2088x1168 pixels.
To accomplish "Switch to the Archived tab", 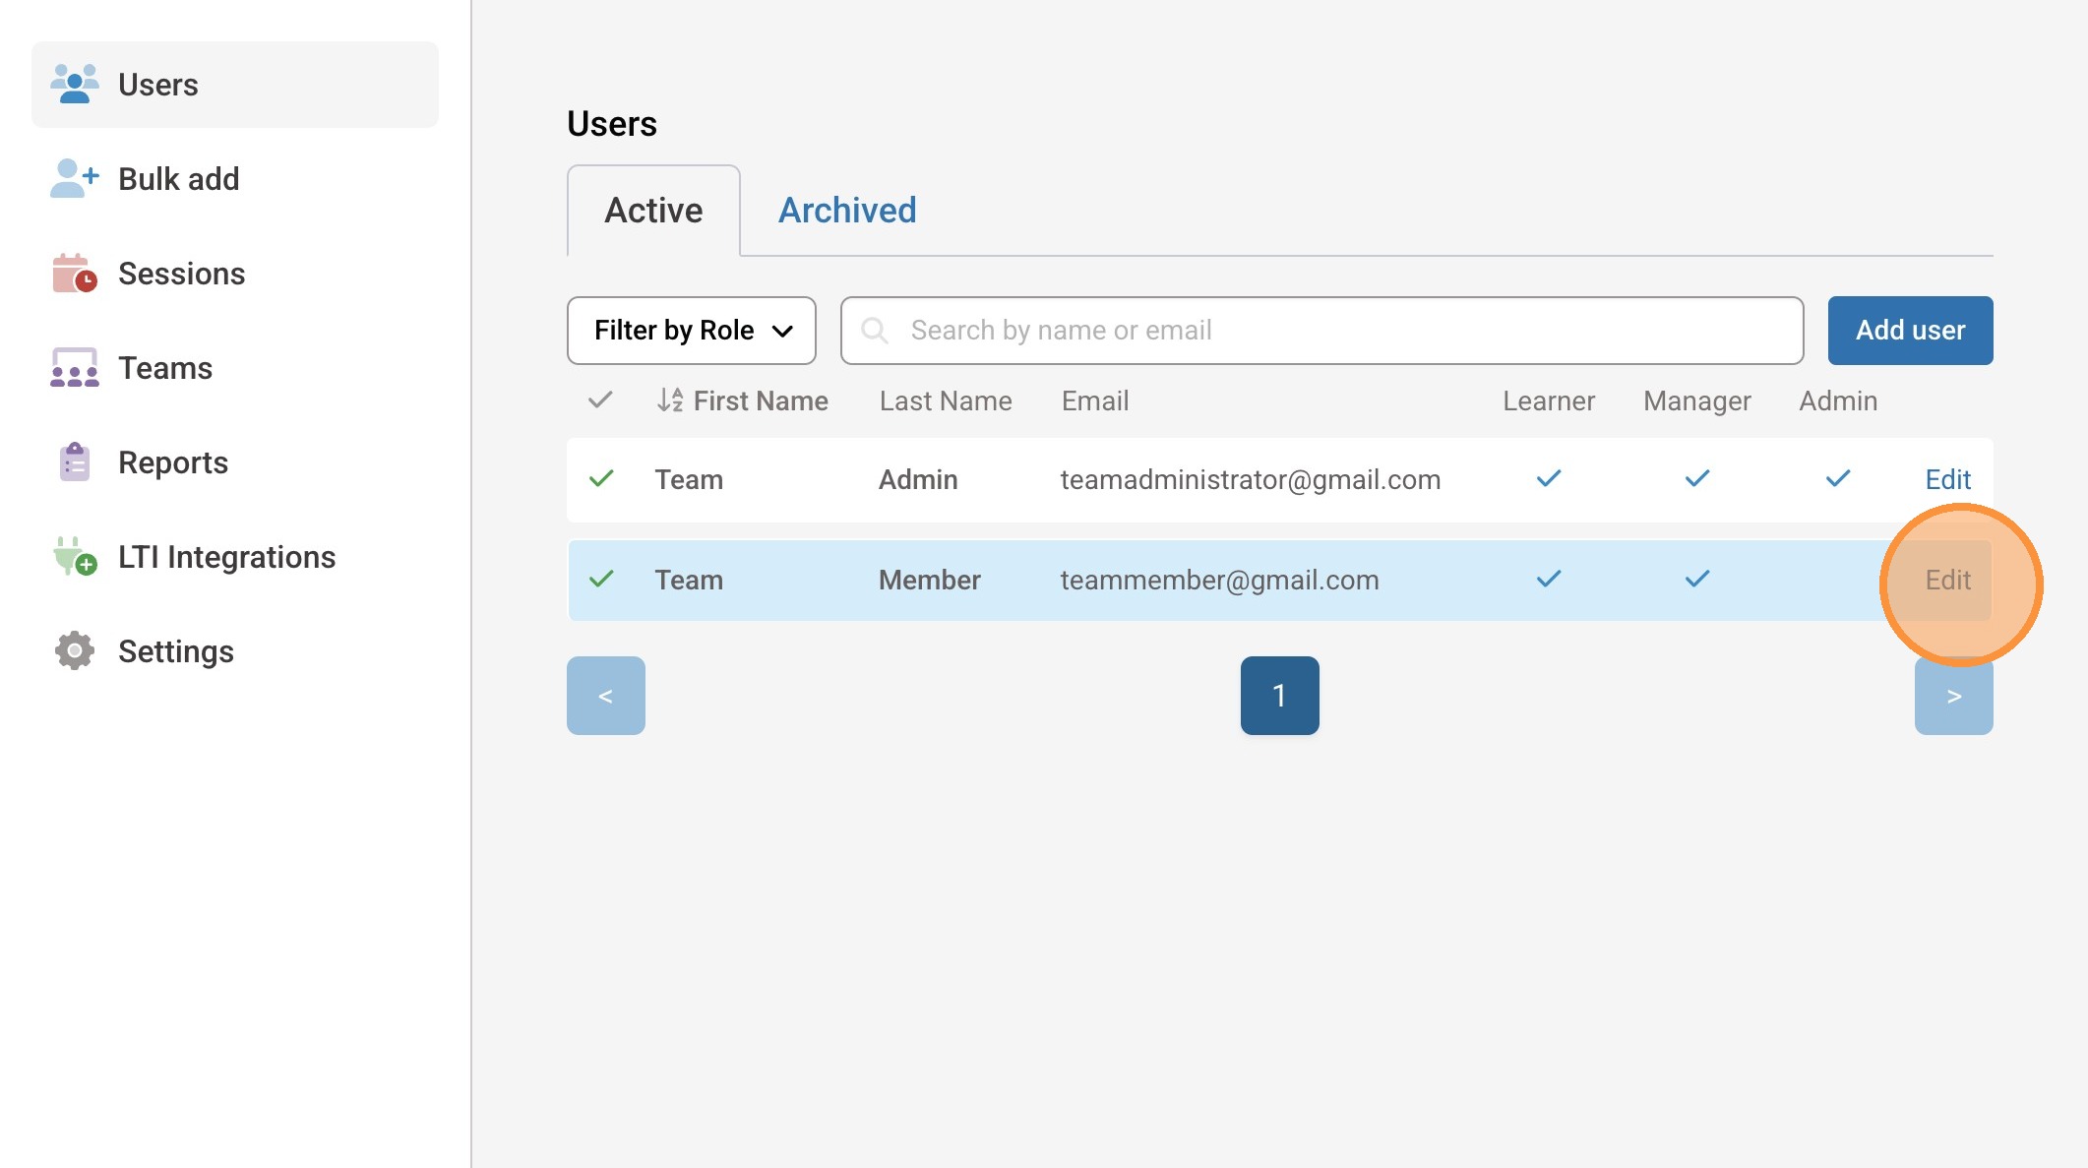I will point(847,211).
